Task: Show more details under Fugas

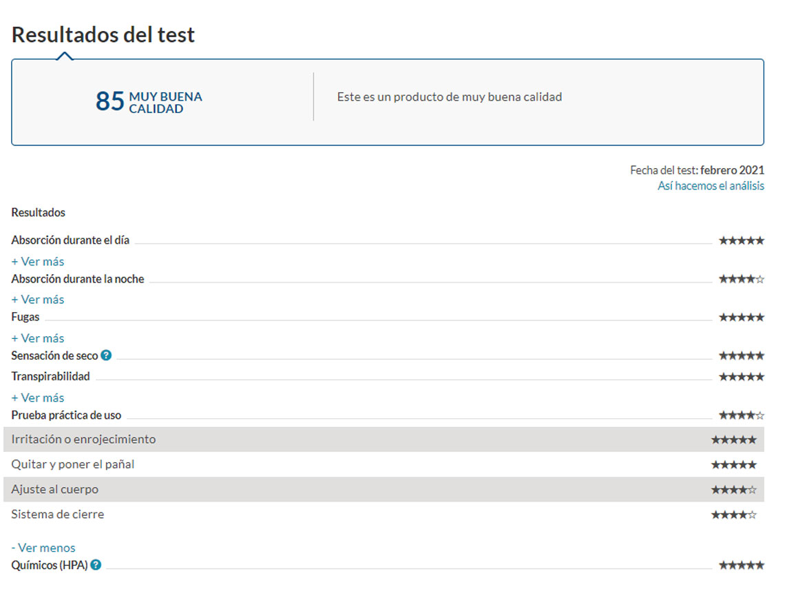Action: coord(38,338)
